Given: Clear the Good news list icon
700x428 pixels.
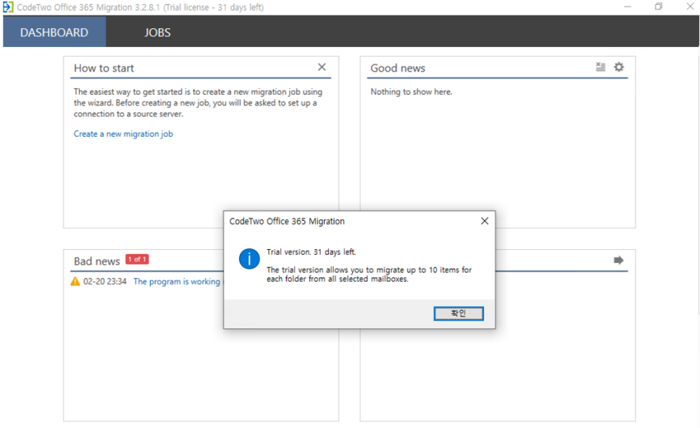Looking at the screenshot, I should [601, 67].
